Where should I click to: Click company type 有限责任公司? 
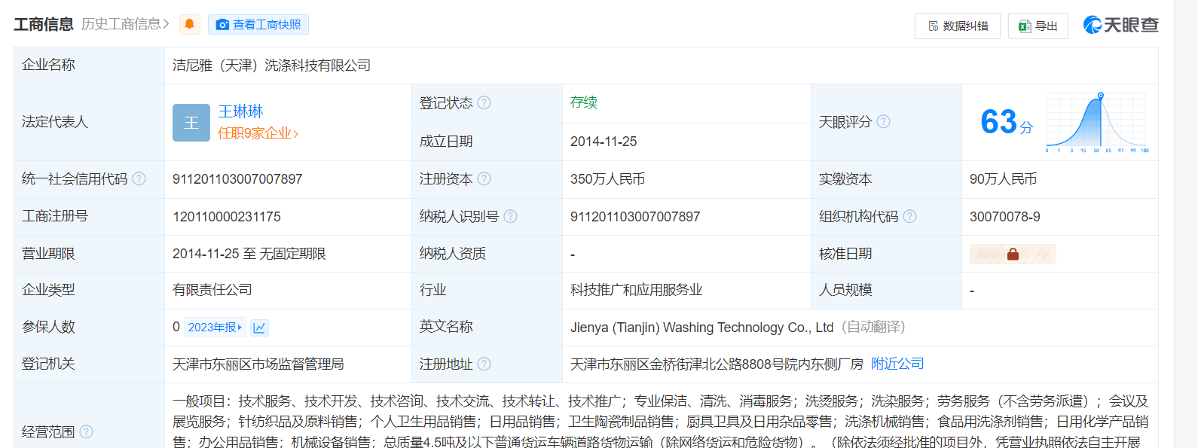point(212,290)
